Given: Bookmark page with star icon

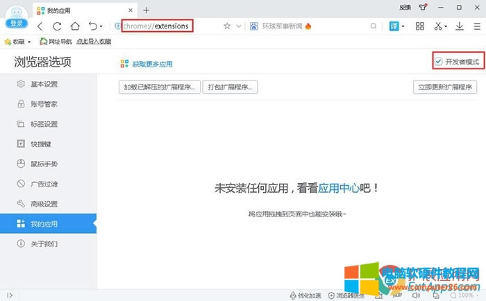Looking at the screenshot, I should pos(227,26).
